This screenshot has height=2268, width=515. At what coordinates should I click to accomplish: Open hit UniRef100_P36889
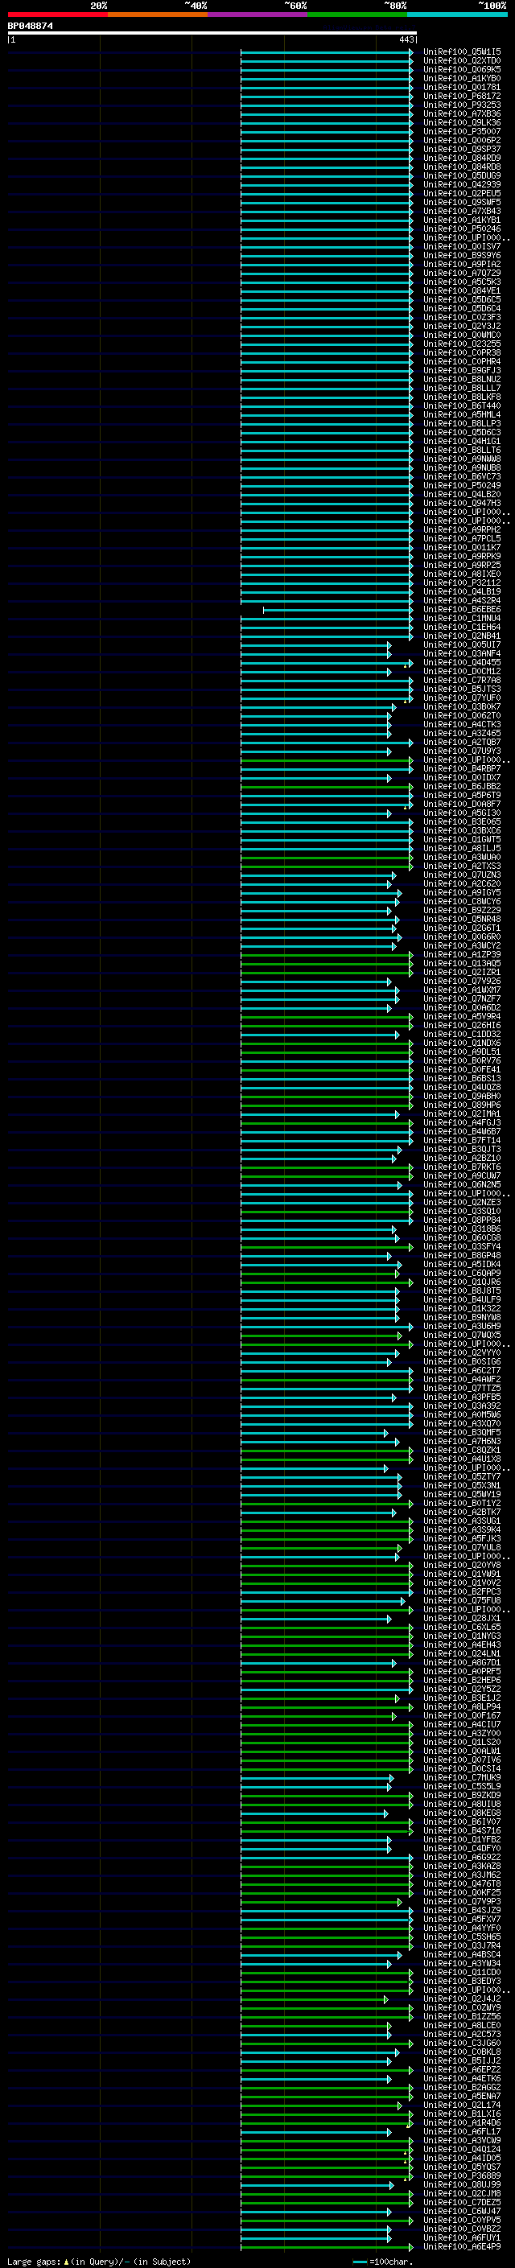click(x=462, y=2175)
